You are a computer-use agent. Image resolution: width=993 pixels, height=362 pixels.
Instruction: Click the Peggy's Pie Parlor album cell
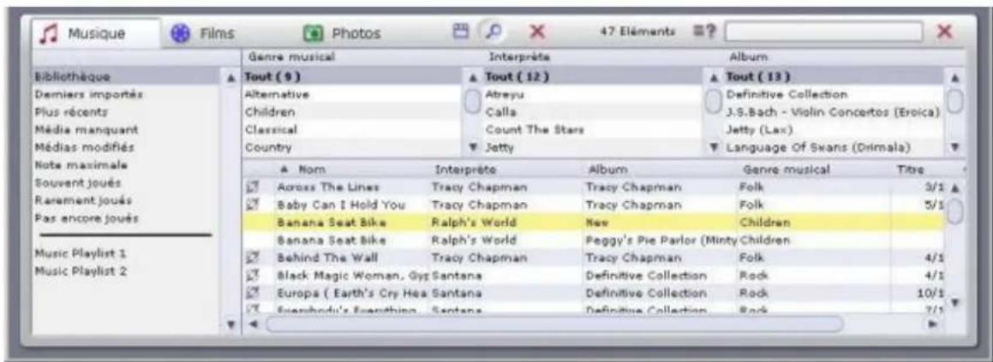click(x=660, y=240)
